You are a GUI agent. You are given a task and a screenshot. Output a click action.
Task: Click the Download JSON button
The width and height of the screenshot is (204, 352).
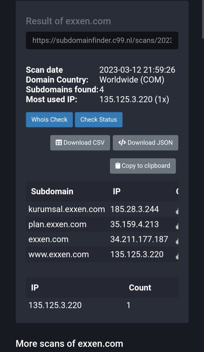pos(145,142)
